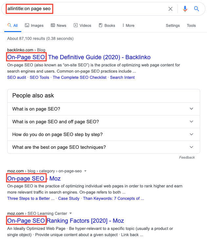
Task: Clear the search query with X icon
Action: pos(170,9)
